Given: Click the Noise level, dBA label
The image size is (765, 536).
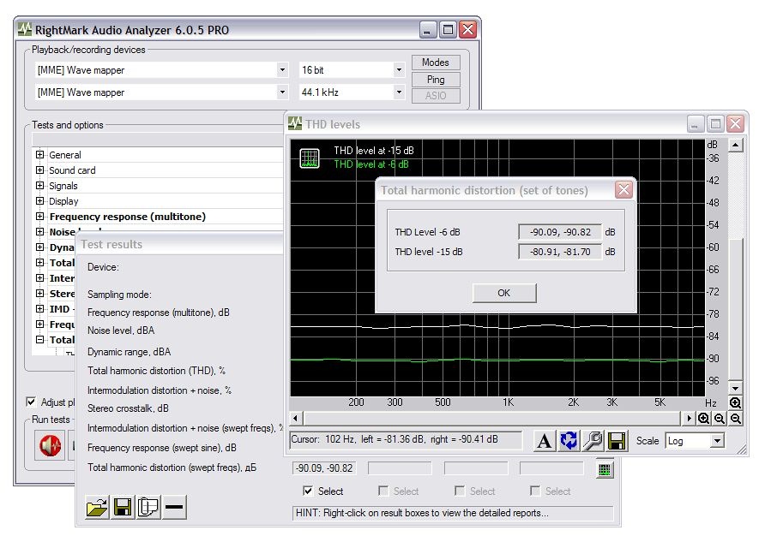Looking at the screenshot, I should tap(121, 331).
